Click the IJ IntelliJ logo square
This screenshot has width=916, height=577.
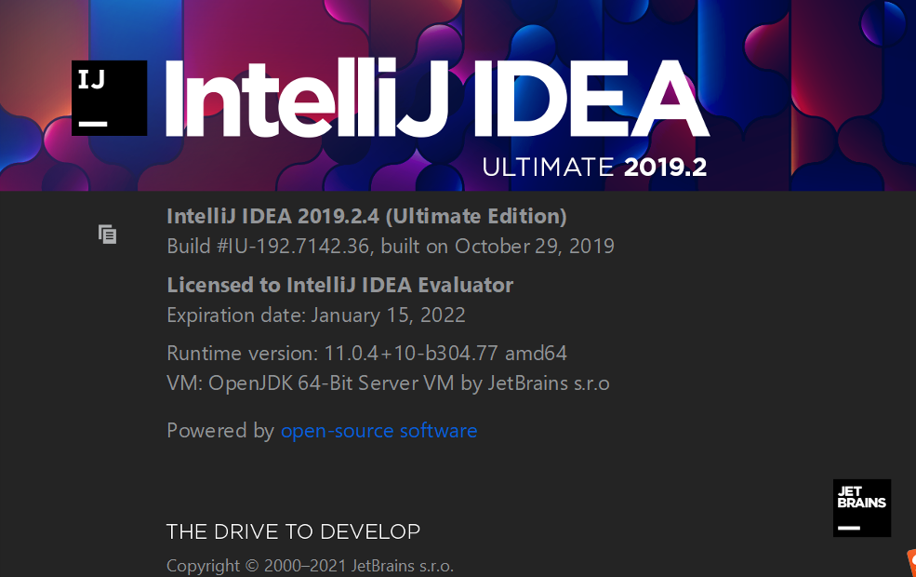pos(109,98)
